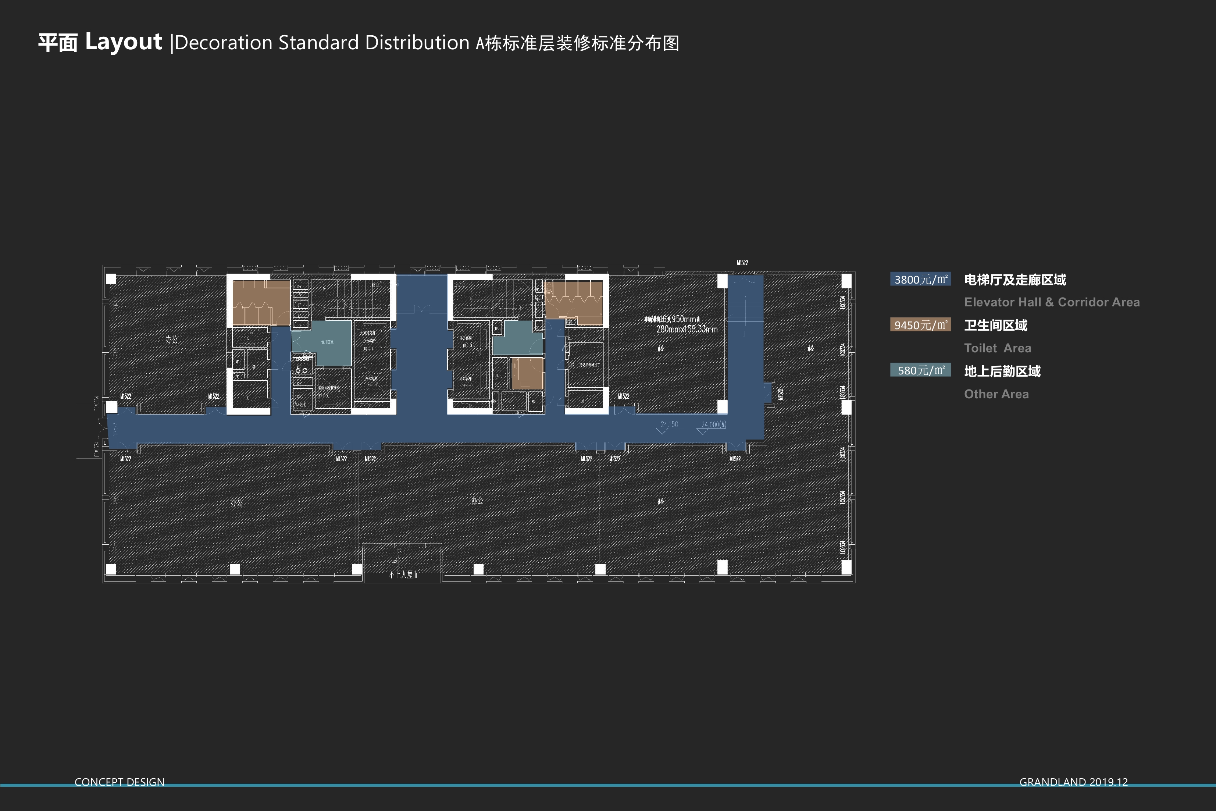This screenshot has width=1216, height=811.
Task: Click the 地上后勤区域 legend heading
Action: 1002,371
